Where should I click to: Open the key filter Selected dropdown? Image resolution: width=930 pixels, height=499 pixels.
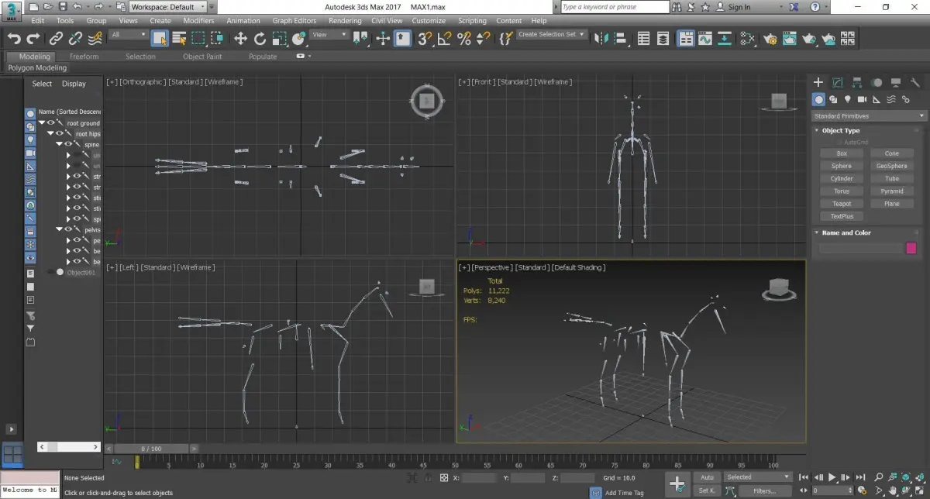[757, 477]
